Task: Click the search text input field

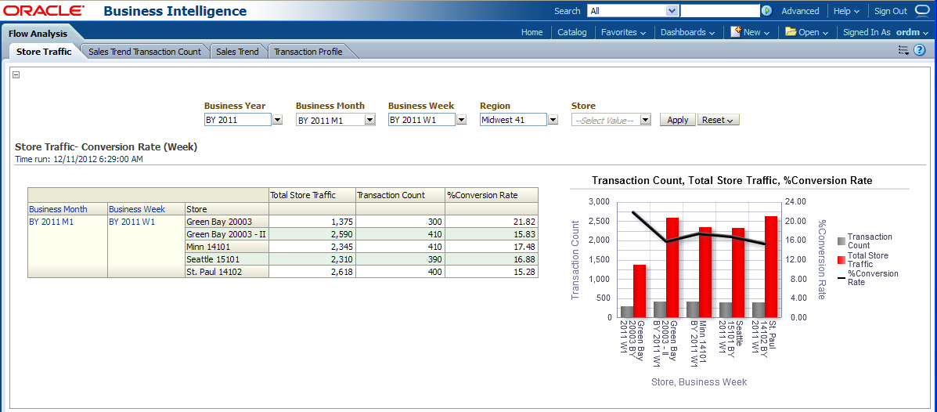Action: (719, 11)
